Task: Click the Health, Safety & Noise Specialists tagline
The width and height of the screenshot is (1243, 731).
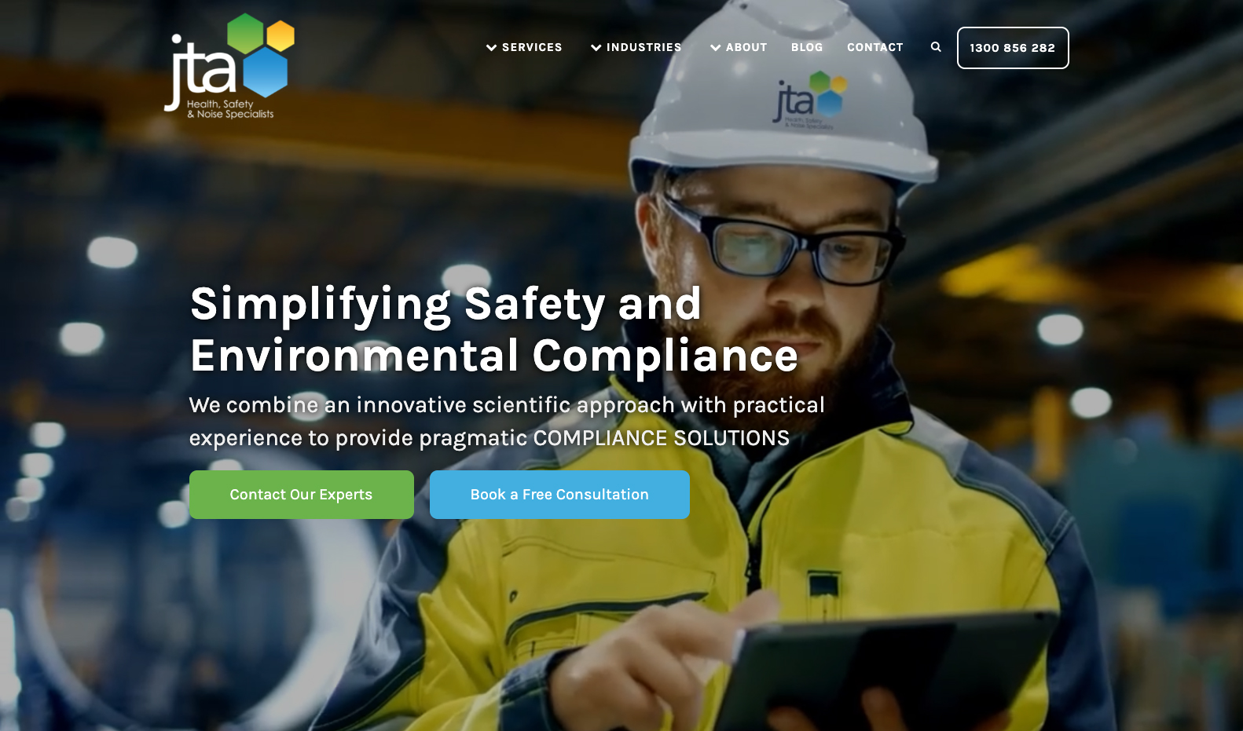Action: pos(230,109)
